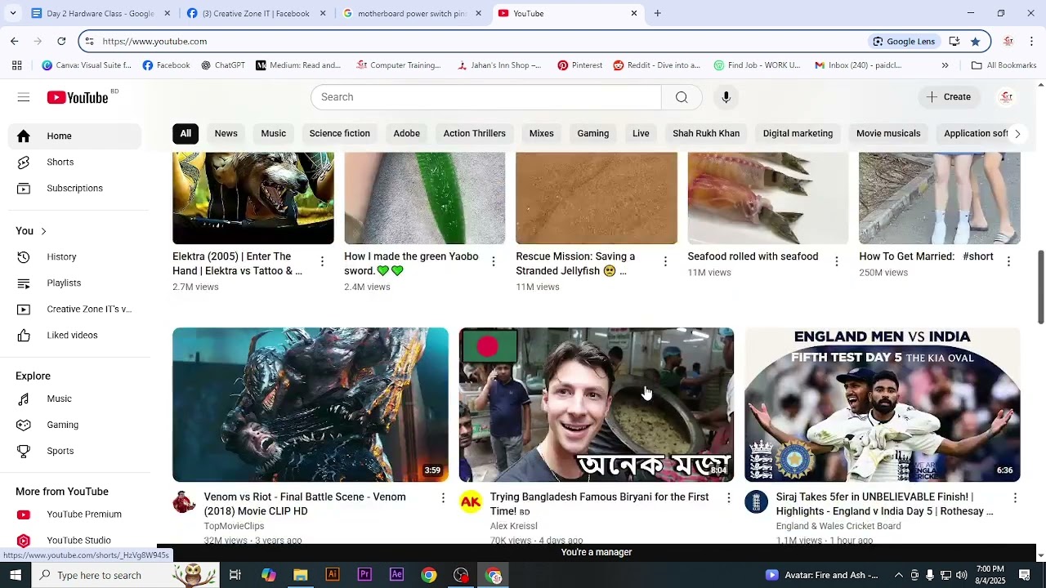The width and height of the screenshot is (1046, 588).
Task: Select the Shah Rukh Khan chip
Action: (x=706, y=134)
